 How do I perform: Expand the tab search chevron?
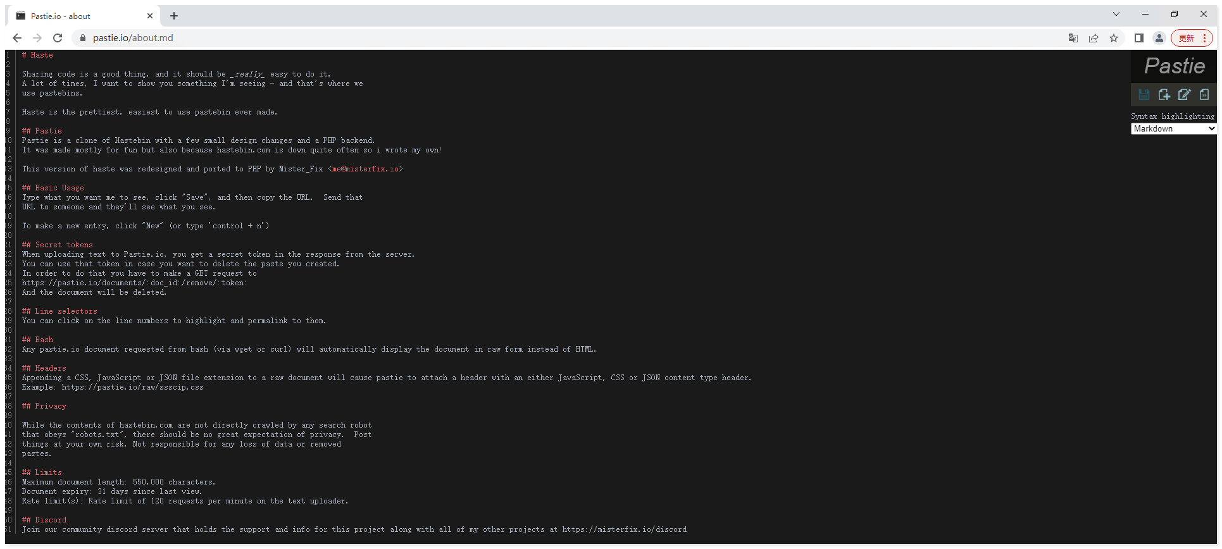click(1116, 15)
